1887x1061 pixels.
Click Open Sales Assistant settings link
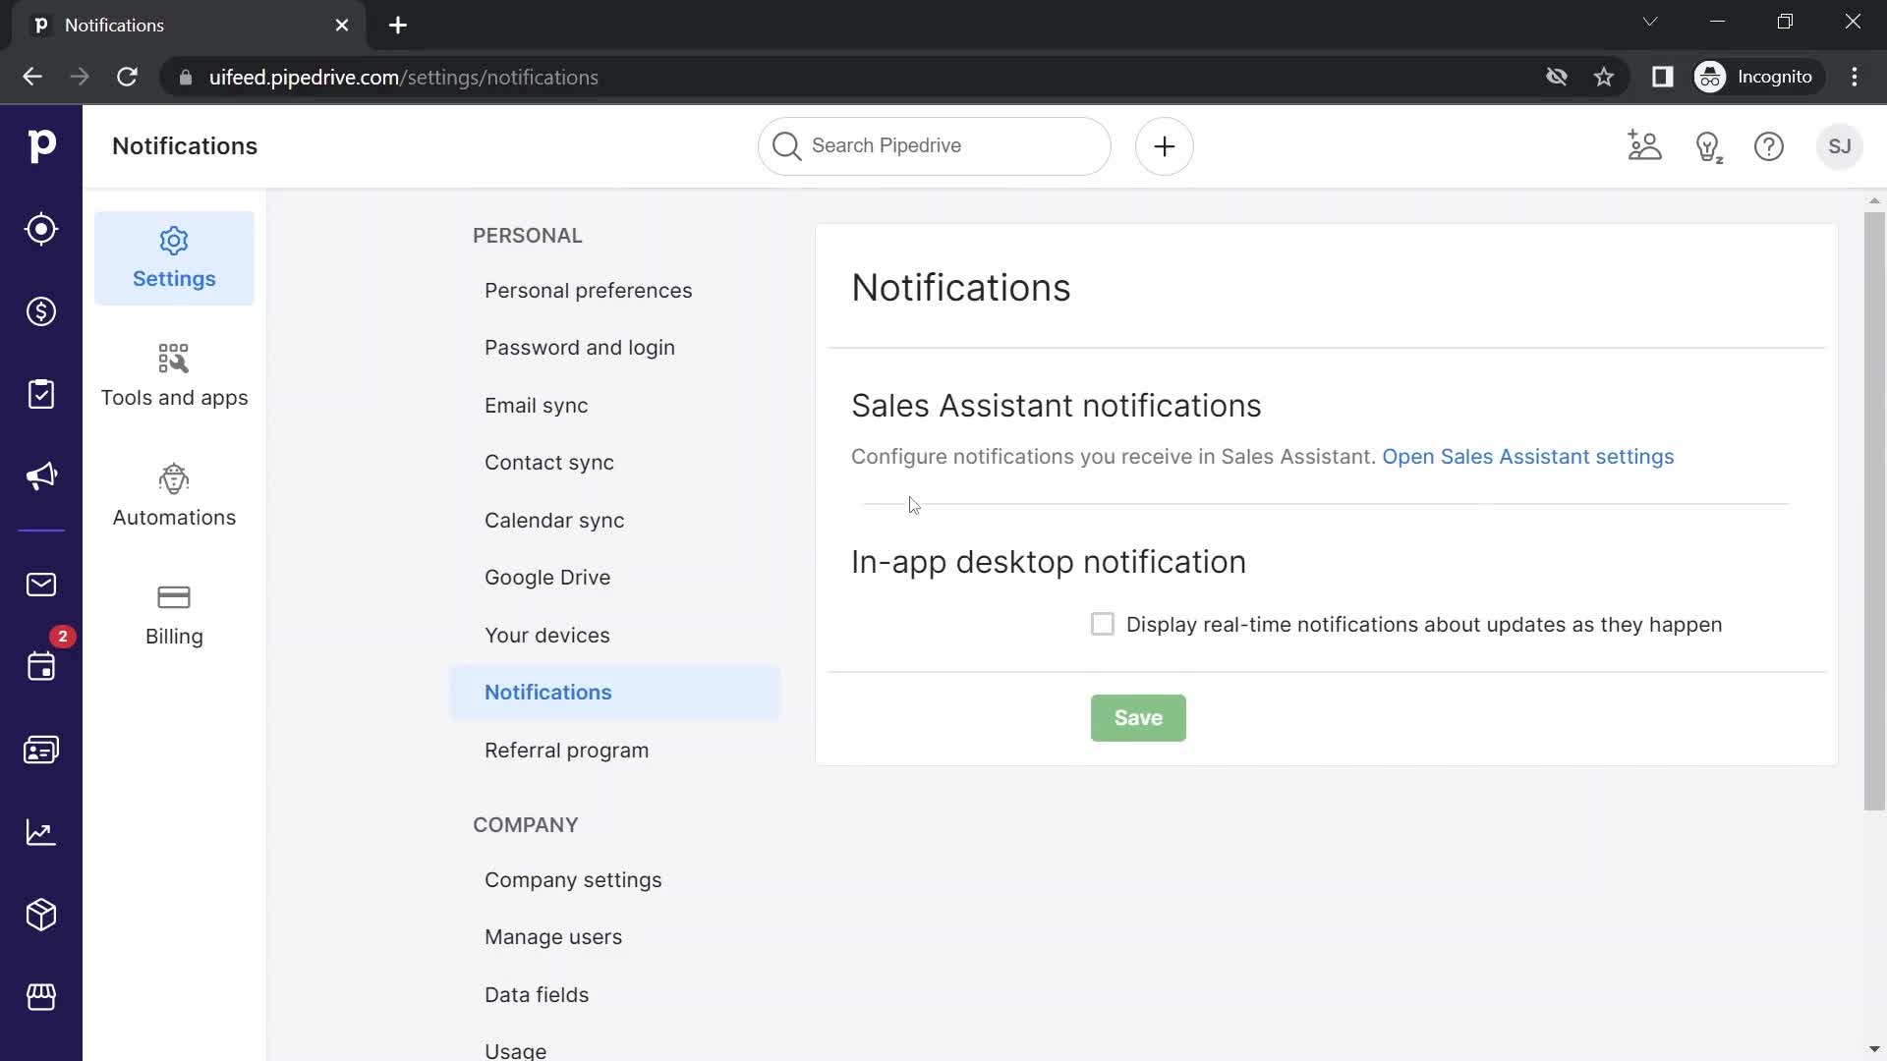pyautogui.click(x=1527, y=457)
